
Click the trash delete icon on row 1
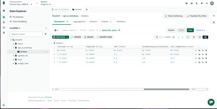pos(206,50)
